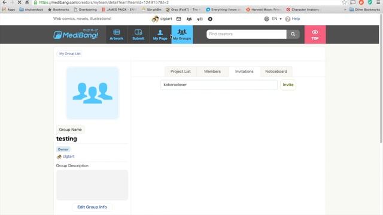The width and height of the screenshot is (383, 215).
Task: Switch to the Members tab
Action: coord(212,72)
